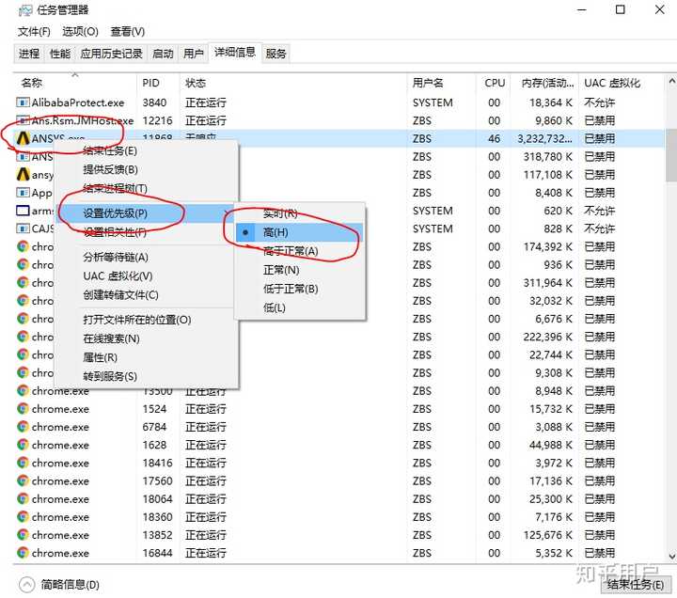Image resolution: width=677 pixels, height=598 pixels.
Task: Select Realtime (实时) priority option
Action: click(x=299, y=213)
